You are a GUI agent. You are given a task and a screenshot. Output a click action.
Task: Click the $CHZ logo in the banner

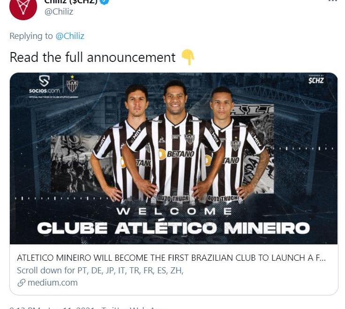click(316, 79)
